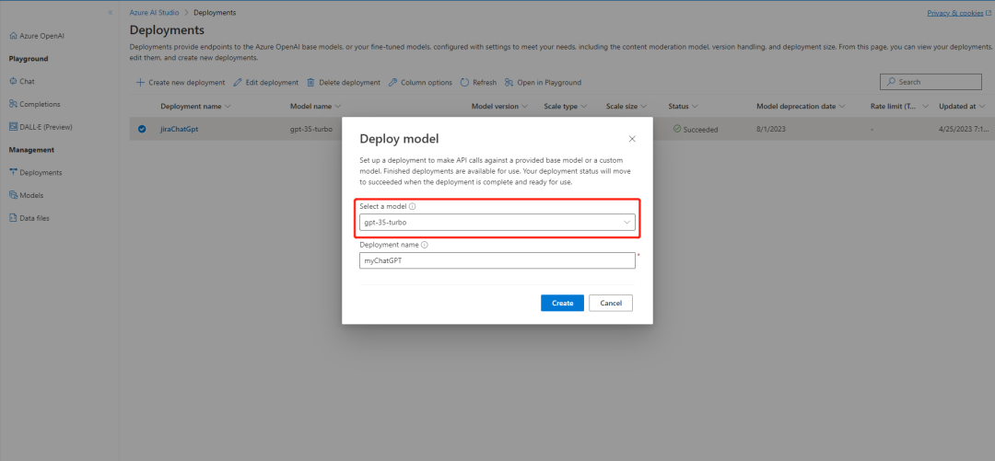The width and height of the screenshot is (995, 461).
Task: Open Models page in sidebar
Action: (26, 195)
